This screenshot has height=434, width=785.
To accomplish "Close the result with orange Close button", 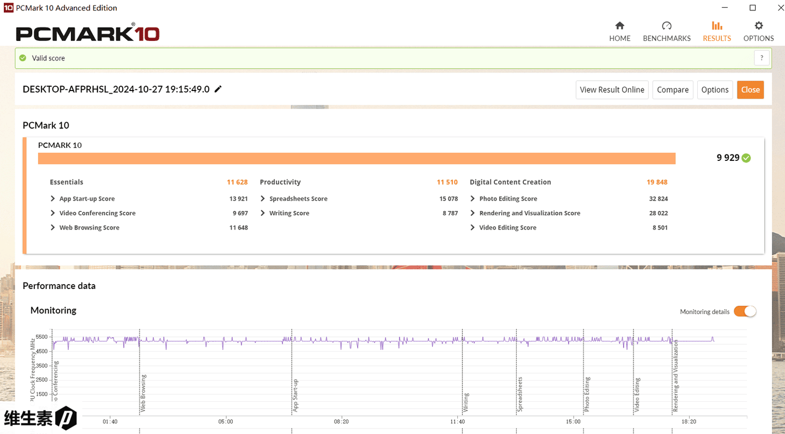I will [x=750, y=90].
